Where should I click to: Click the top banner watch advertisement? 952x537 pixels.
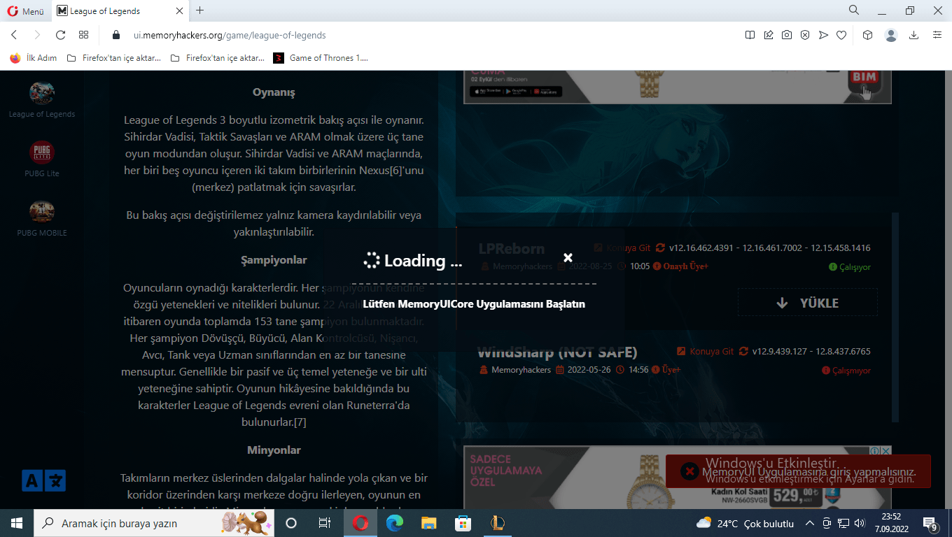tap(677, 87)
